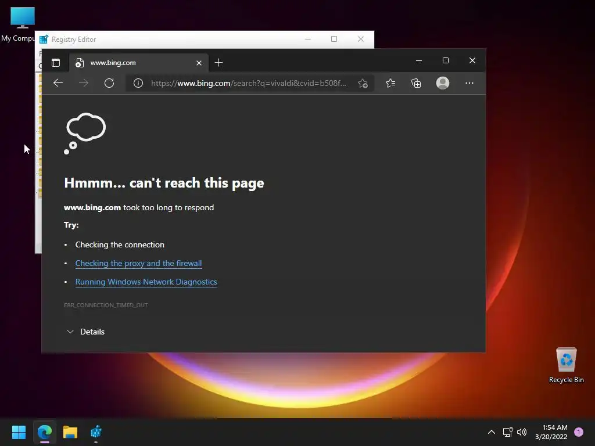Click the network status tray icon
Screen dimensions: 595x446
pyautogui.click(x=508, y=432)
